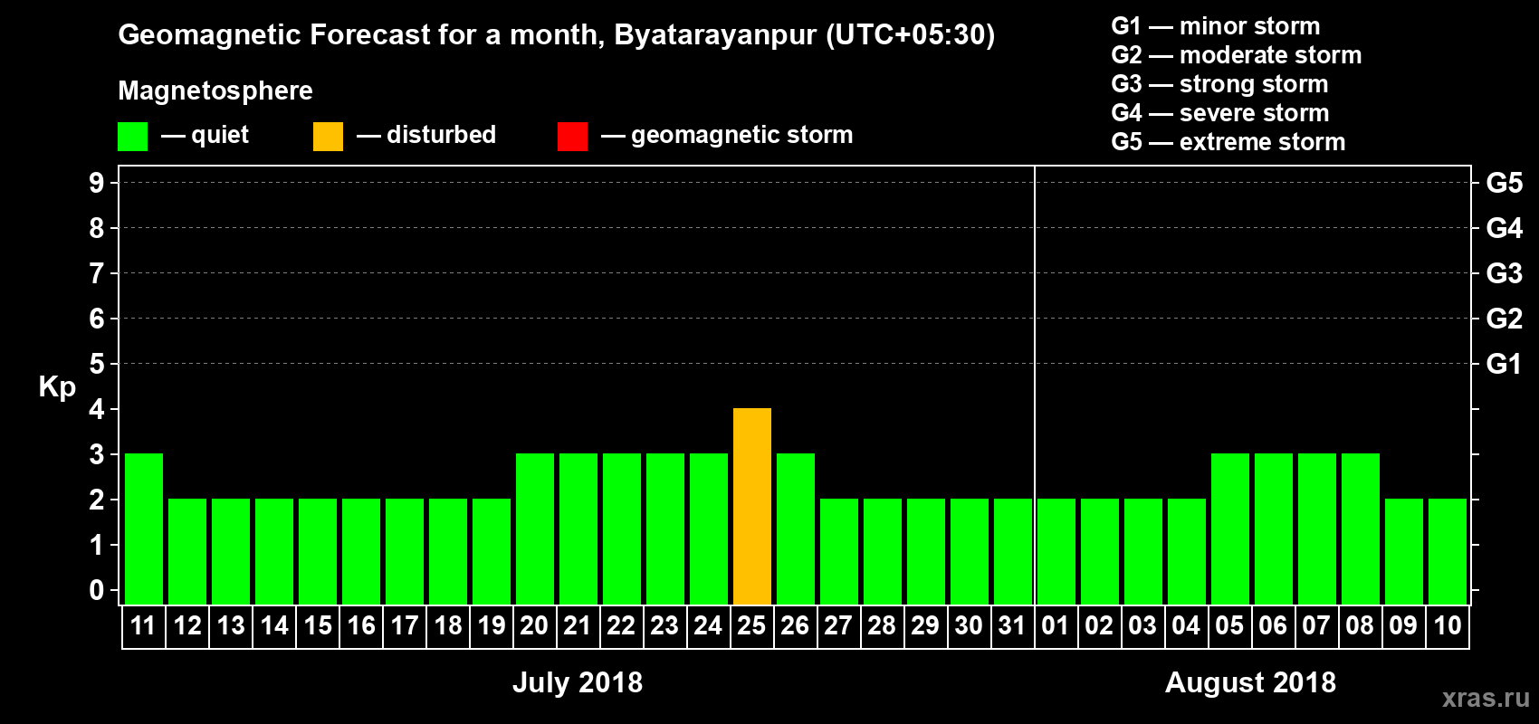Click the green bar above date 11
The image size is (1539, 724).
(x=144, y=529)
